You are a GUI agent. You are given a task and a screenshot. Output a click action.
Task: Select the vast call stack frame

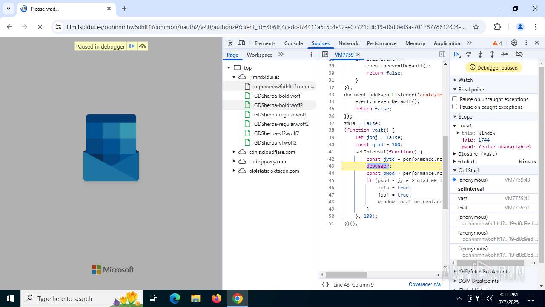click(494, 198)
